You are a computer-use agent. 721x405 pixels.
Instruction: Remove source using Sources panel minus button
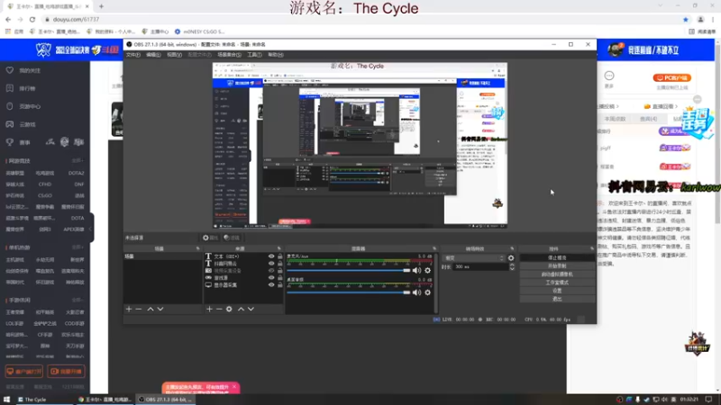coord(219,309)
